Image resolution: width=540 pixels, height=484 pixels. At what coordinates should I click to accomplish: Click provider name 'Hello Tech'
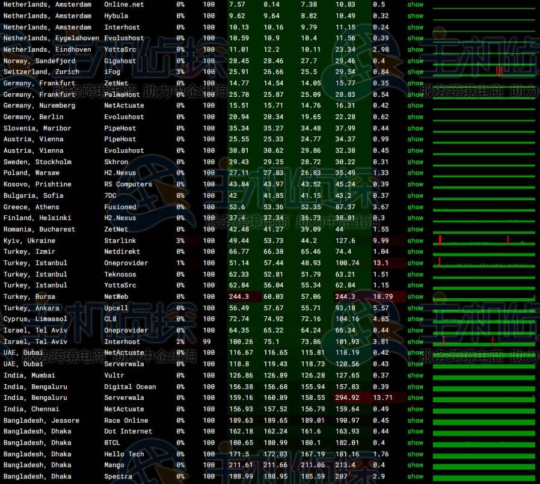tap(124, 454)
